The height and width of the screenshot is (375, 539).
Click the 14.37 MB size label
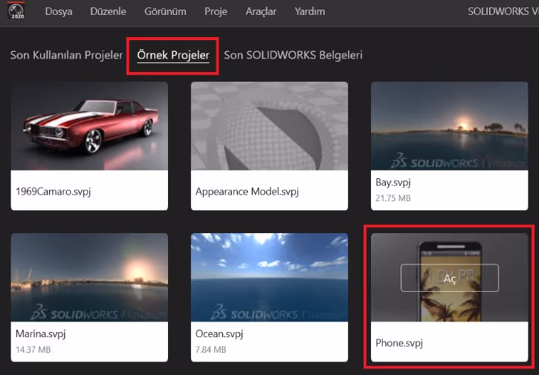33,350
